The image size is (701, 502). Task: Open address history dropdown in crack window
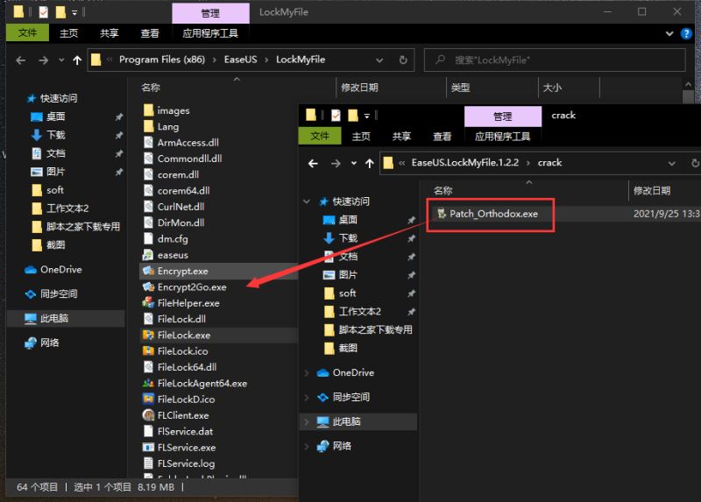tap(671, 163)
